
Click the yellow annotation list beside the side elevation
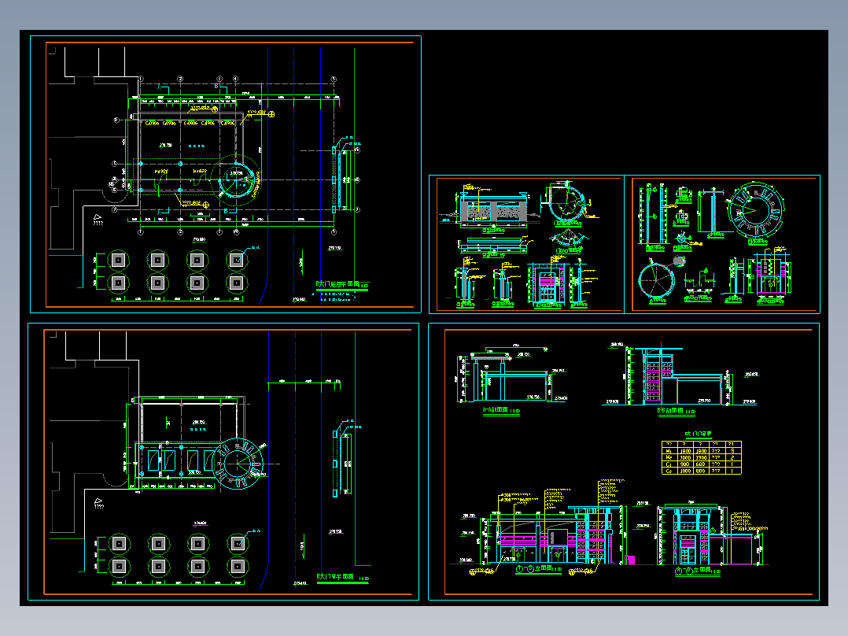(x=749, y=522)
